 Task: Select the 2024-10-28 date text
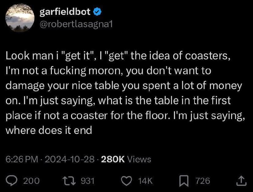coord(70,159)
